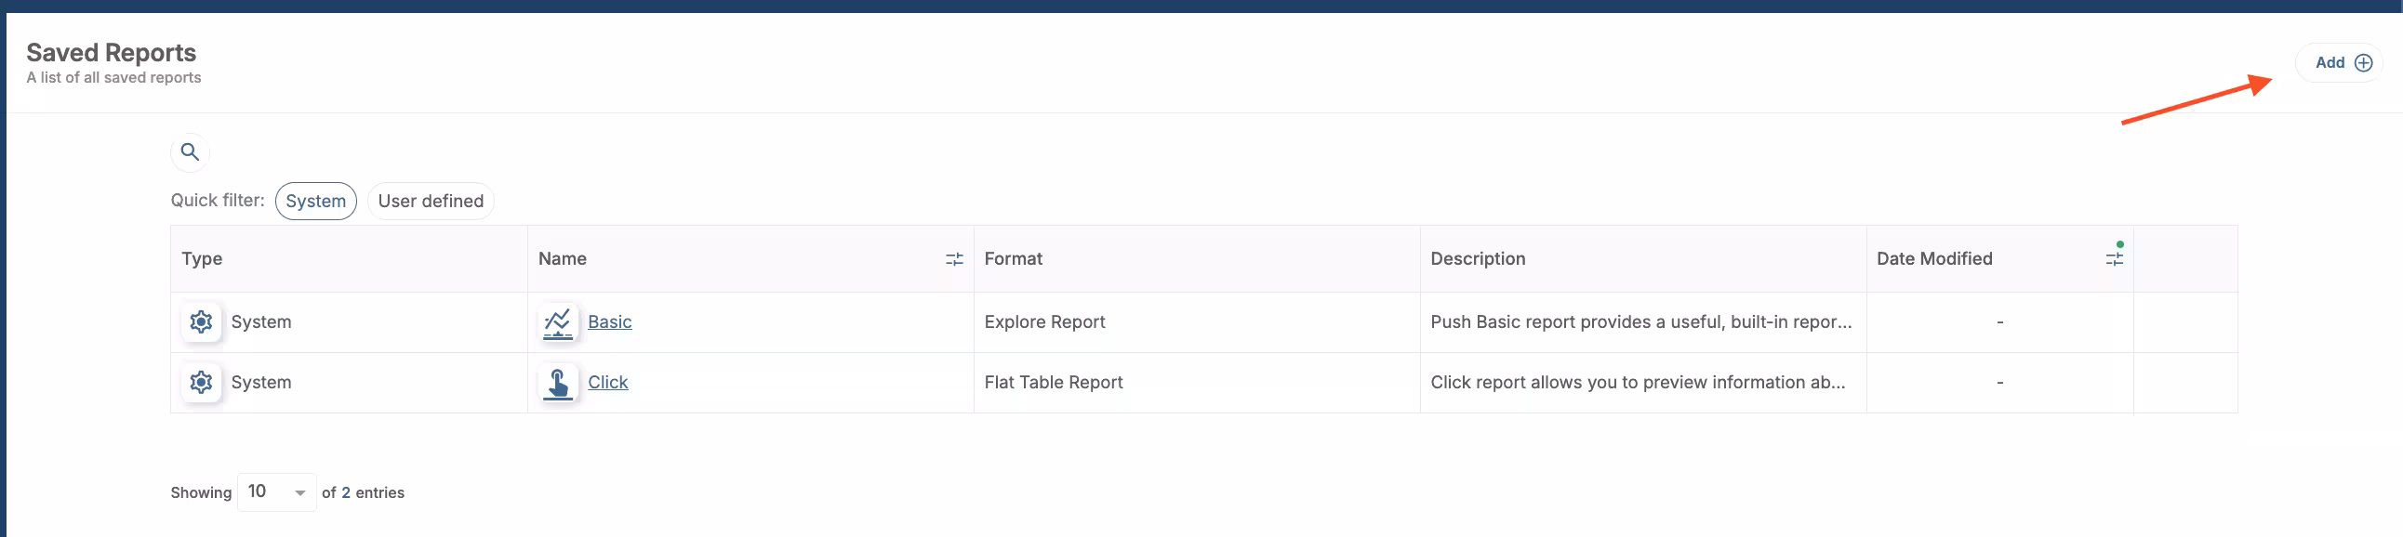The width and height of the screenshot is (2403, 537).
Task: Select the line-chart icon next to Basic
Action: 557,321
